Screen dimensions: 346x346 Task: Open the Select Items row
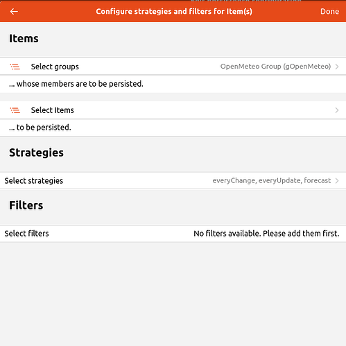173,110
